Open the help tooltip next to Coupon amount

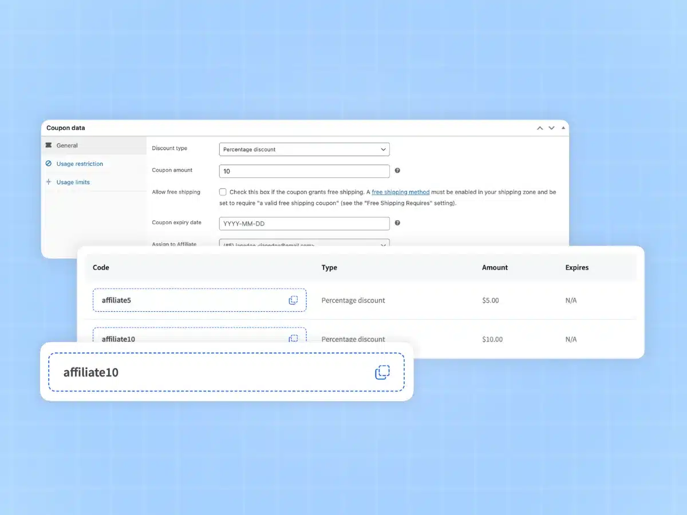397,170
